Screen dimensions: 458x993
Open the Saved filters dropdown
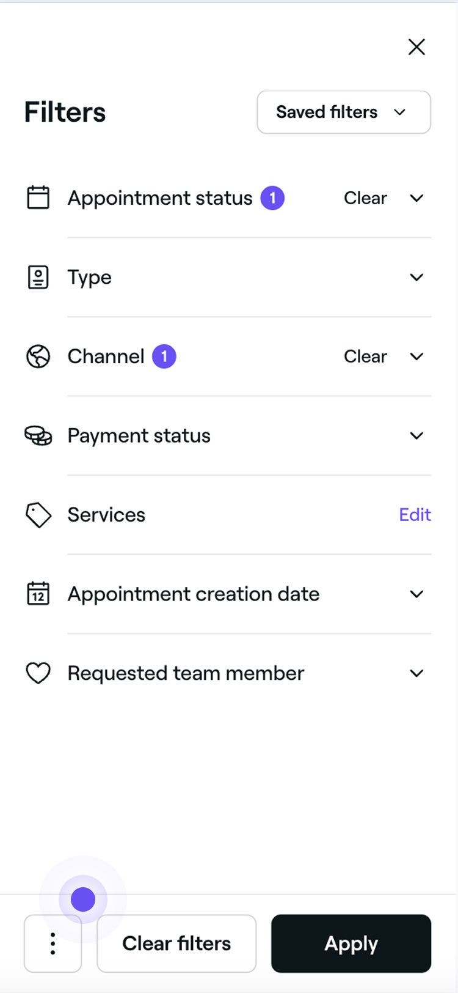coord(344,112)
